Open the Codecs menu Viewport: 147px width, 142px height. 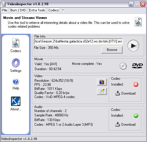click(54, 10)
